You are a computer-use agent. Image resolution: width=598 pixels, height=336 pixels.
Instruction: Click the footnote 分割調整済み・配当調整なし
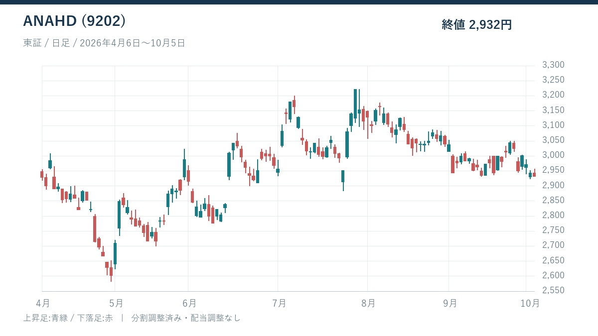point(186,318)
